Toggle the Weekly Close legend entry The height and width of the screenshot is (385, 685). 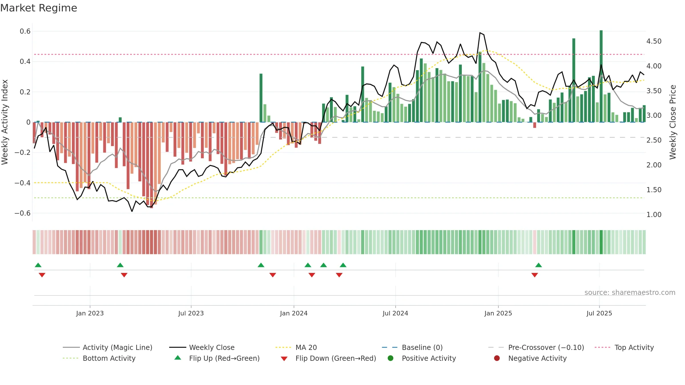202,347
